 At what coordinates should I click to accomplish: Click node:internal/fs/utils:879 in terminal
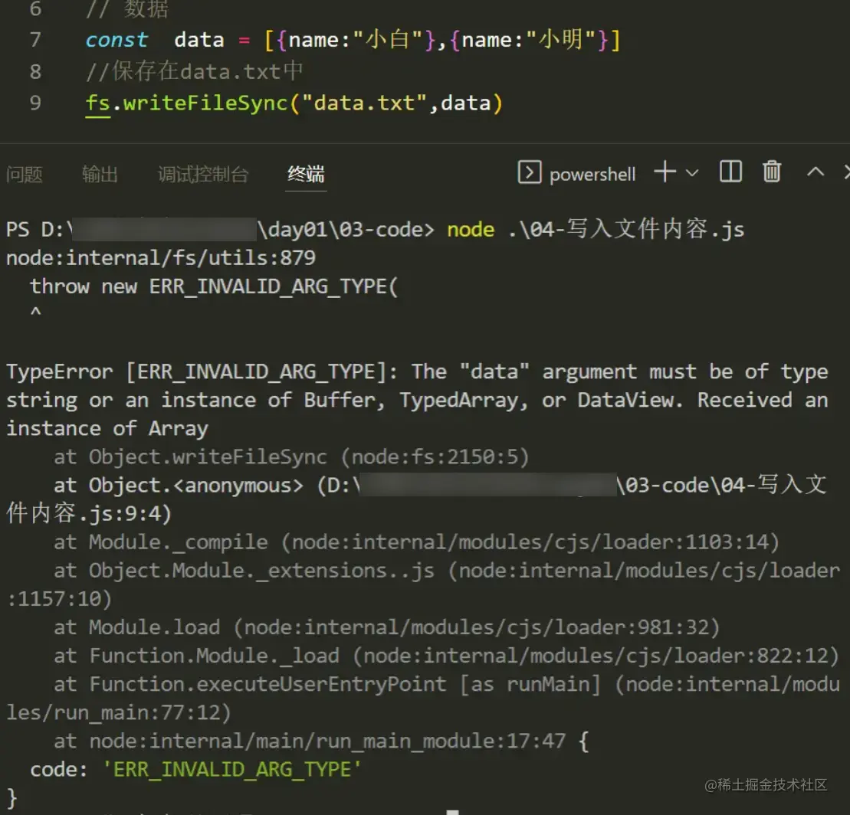[160, 258]
